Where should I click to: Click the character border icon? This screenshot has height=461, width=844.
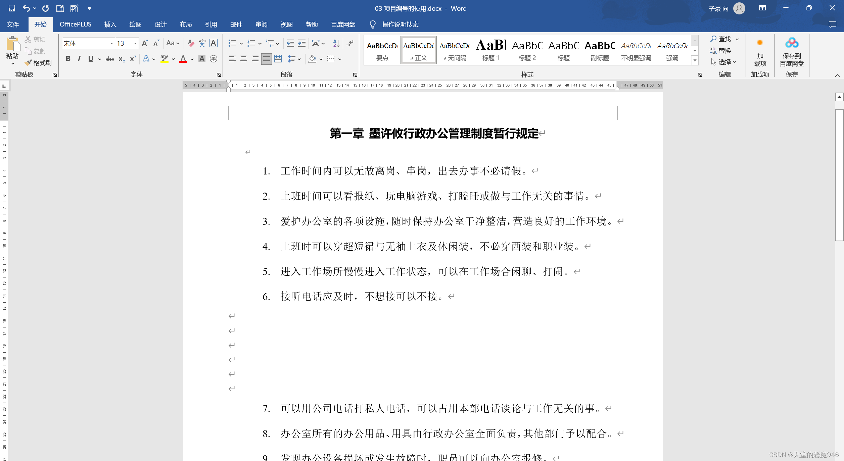click(x=213, y=43)
